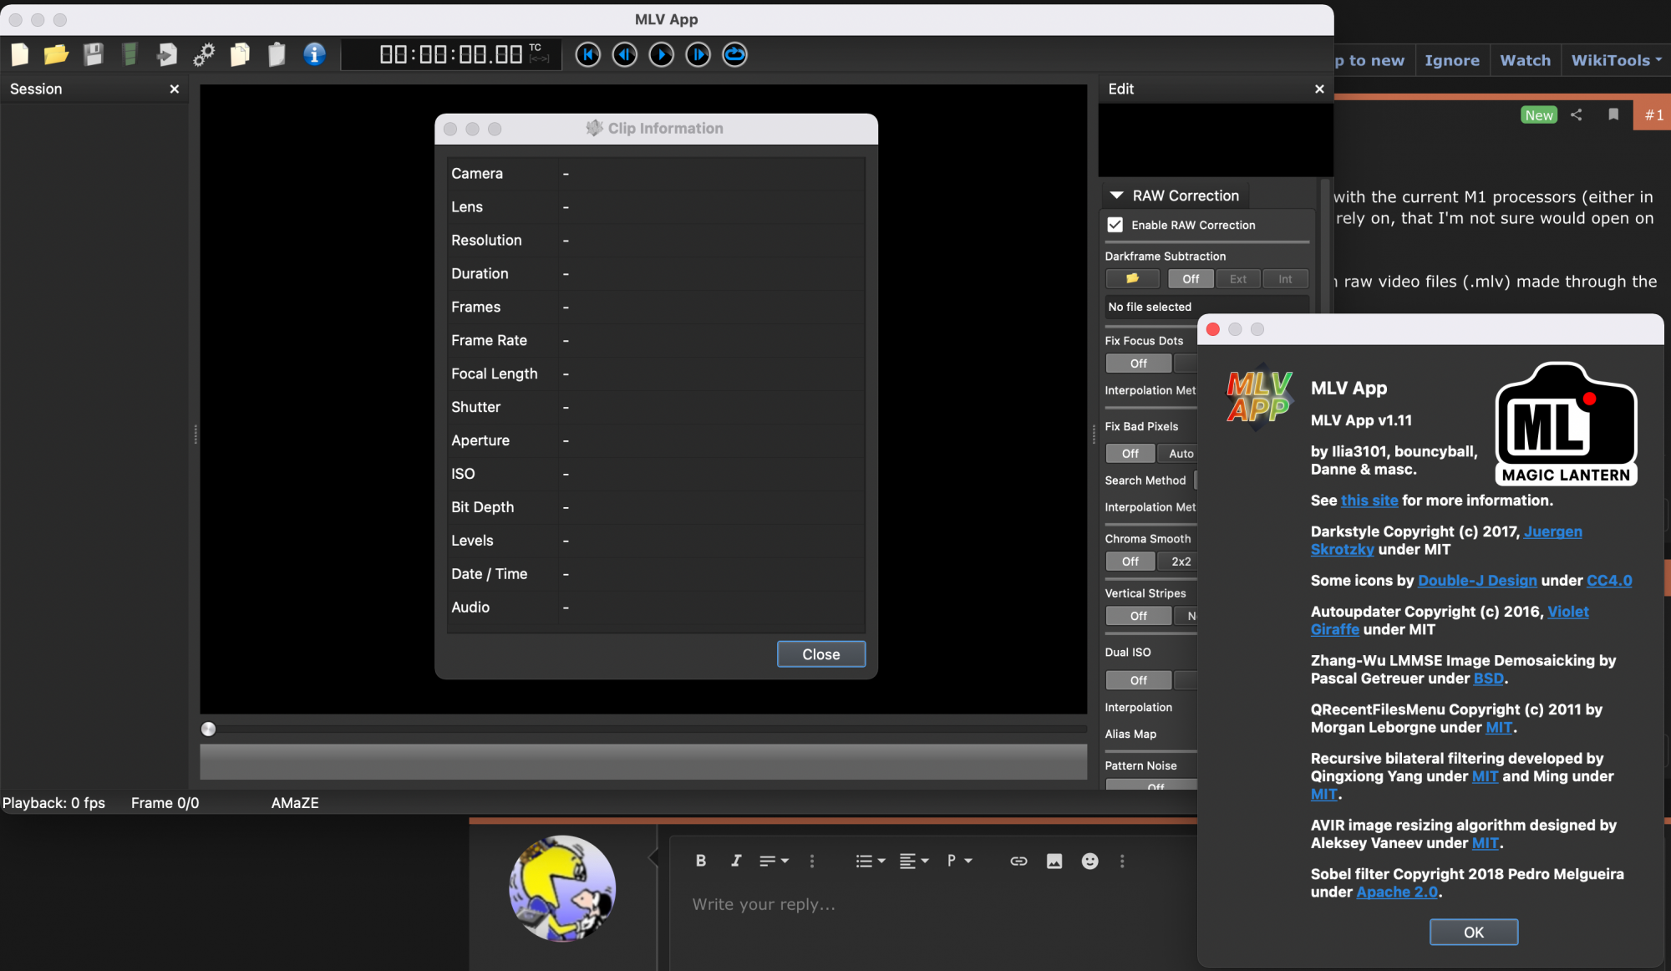Viewport: 1671px width, 971px height.
Task: Click the play/forward skip playback icon
Action: pos(698,54)
